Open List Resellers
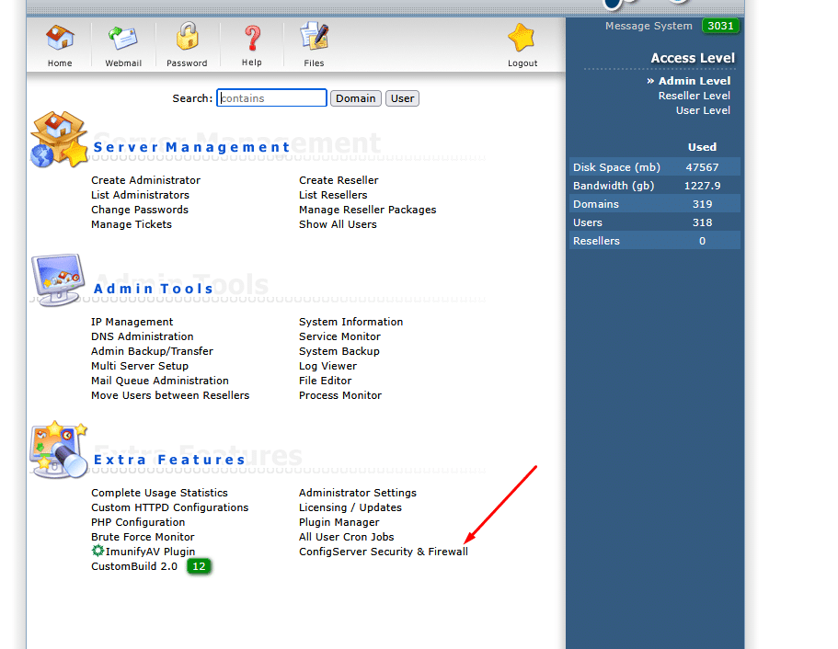This screenshot has height=649, width=838. click(x=333, y=195)
